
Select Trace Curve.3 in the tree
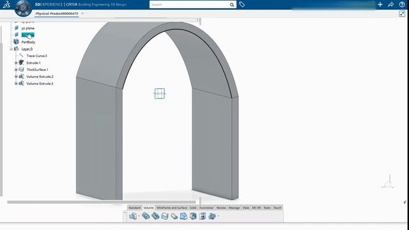click(36, 56)
